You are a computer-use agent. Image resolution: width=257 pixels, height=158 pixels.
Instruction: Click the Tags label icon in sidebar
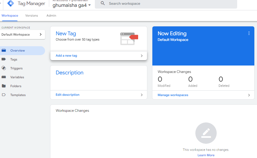[4, 59]
